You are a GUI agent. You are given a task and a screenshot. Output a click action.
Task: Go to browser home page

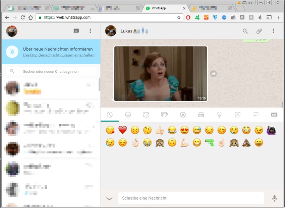pyautogui.click(x=31, y=17)
